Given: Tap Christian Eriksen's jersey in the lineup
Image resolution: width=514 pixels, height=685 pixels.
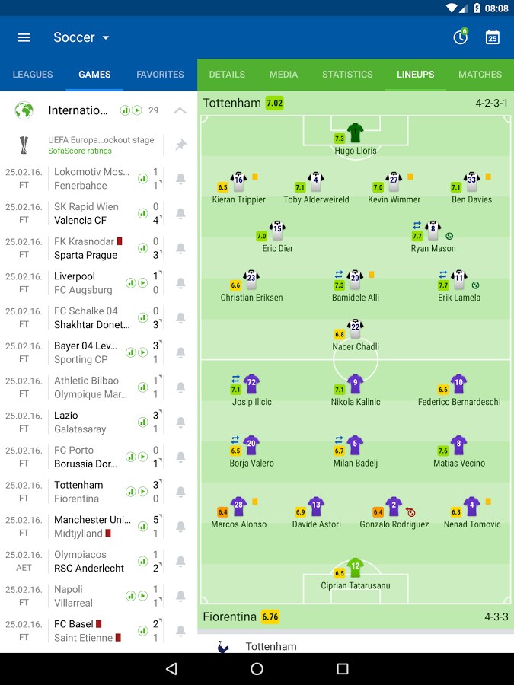Looking at the screenshot, I should pyautogui.click(x=251, y=278).
